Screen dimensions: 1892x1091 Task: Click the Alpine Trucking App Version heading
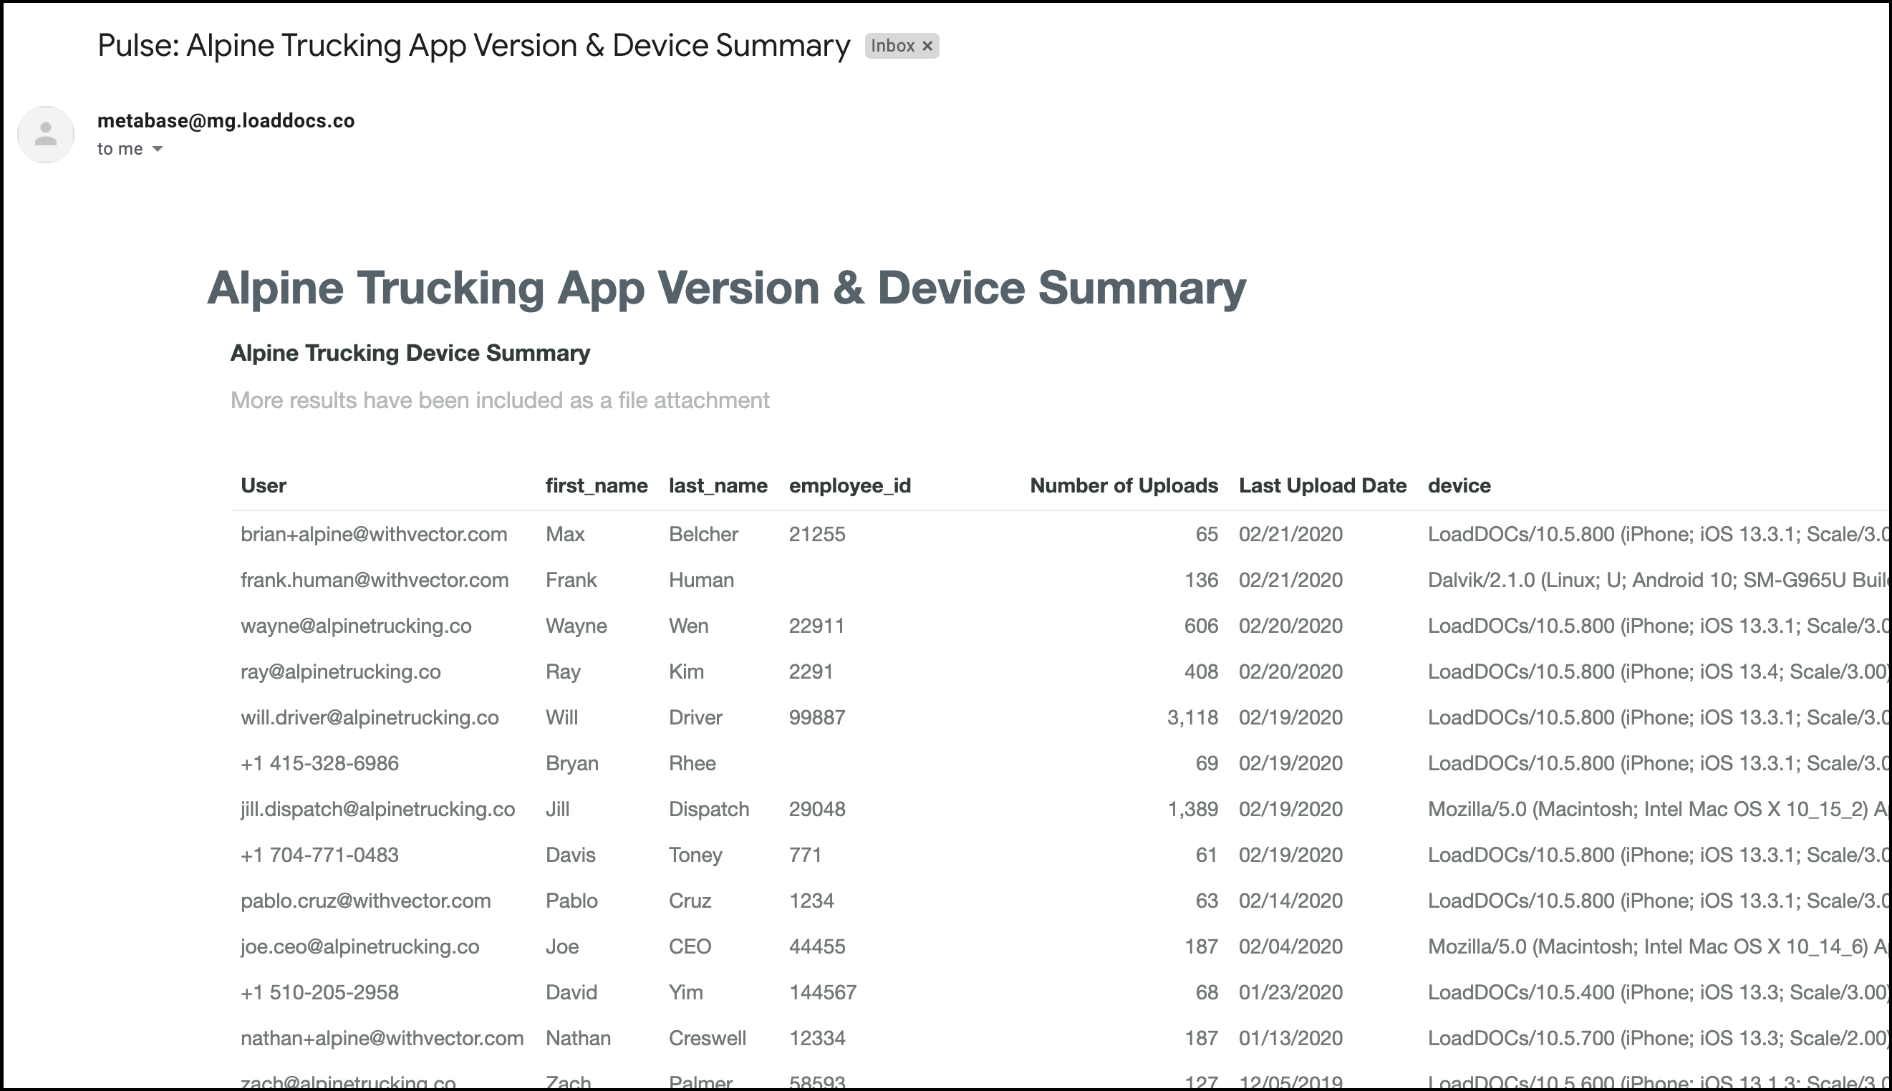[x=726, y=288]
